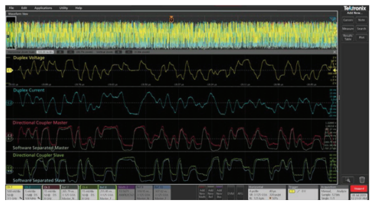The width and height of the screenshot is (377, 205).
Task: Click the trigger position marker T
Action: [x=171, y=19]
